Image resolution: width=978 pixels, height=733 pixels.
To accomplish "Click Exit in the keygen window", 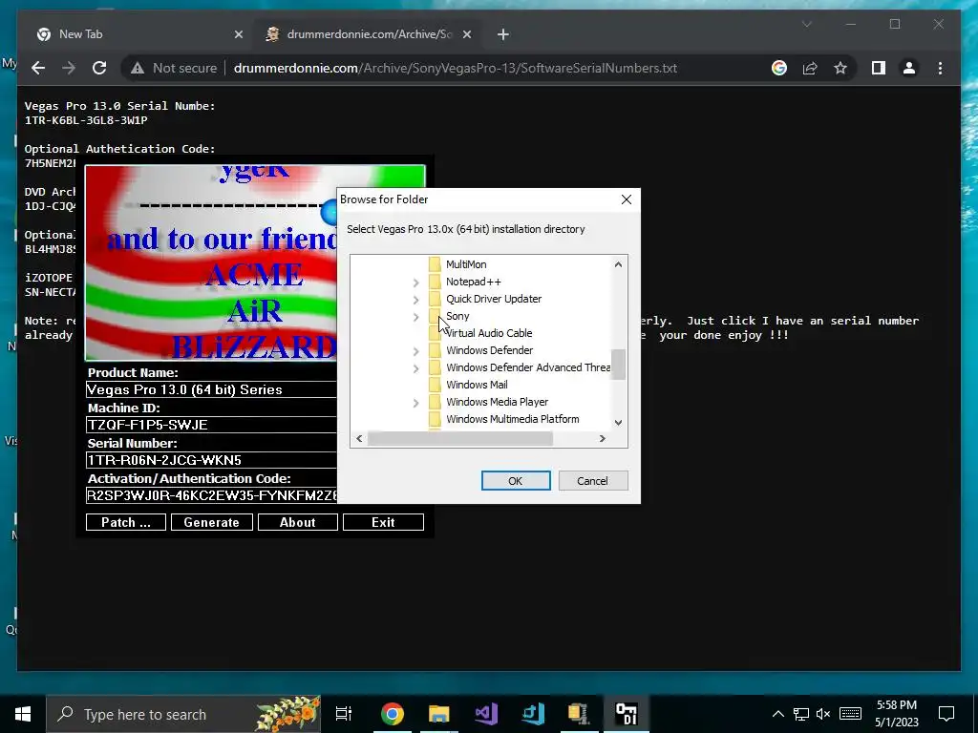I will coord(383,522).
